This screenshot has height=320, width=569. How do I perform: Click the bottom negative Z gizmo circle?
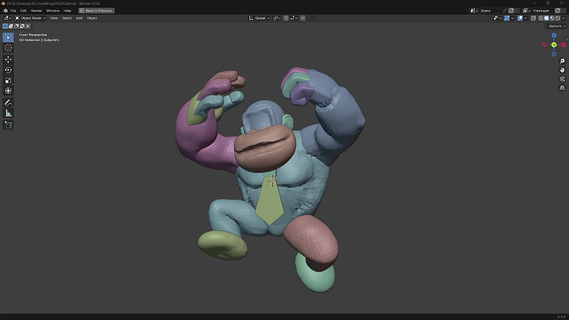[554, 54]
